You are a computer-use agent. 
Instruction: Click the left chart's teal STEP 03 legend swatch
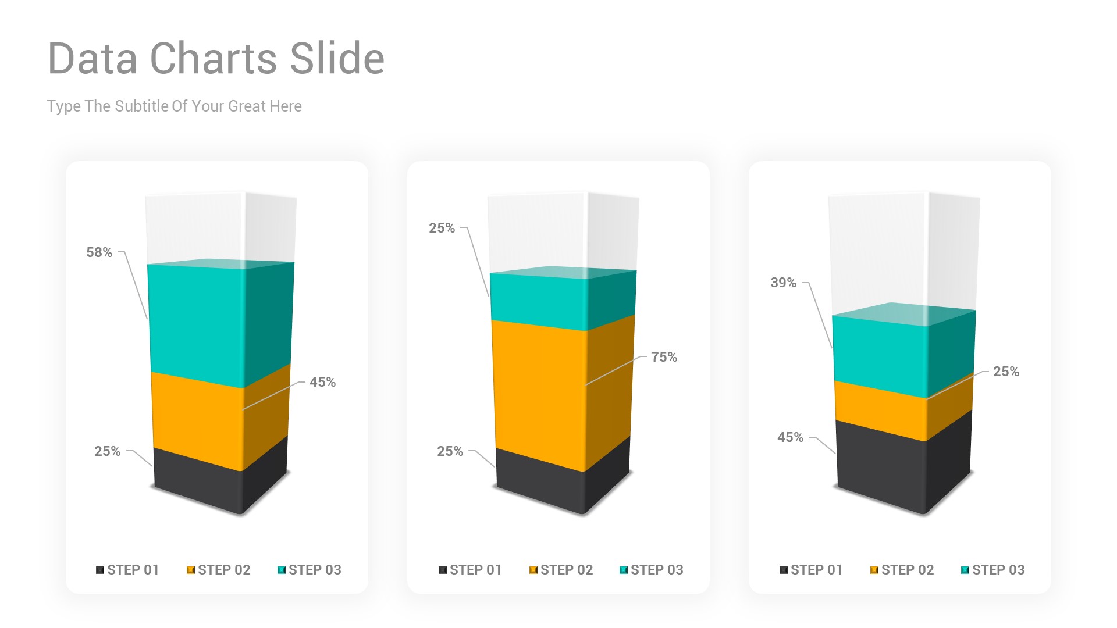282,570
